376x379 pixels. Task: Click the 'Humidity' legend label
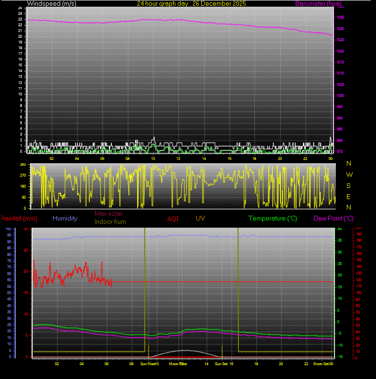(x=65, y=218)
